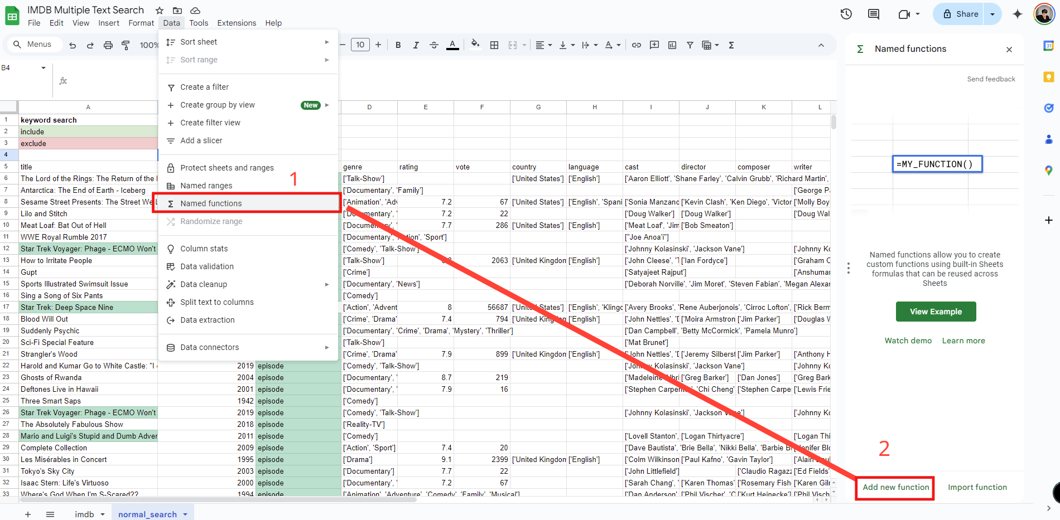Open comments history icon
Viewport: 1060px width, 520px height.
874,14
